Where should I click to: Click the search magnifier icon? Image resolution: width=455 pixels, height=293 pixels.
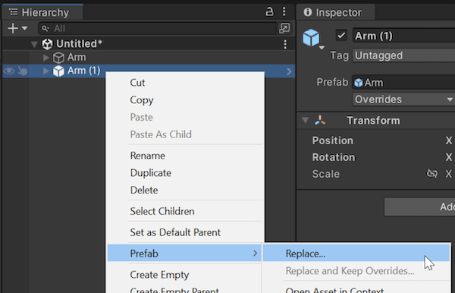tap(45, 28)
